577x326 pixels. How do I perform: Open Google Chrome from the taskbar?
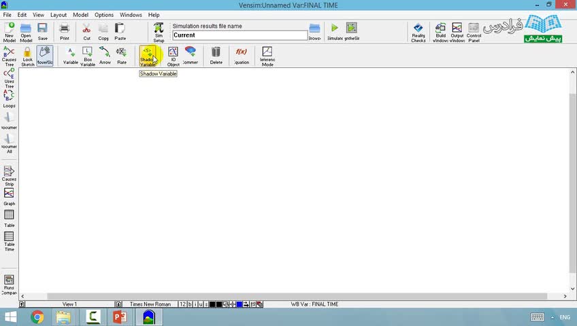pos(37,316)
